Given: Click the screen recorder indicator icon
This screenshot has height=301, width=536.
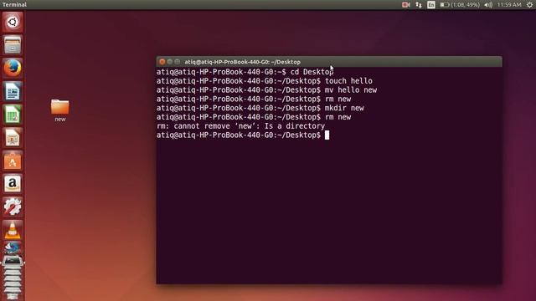Looking at the screenshot, I should (x=405, y=5).
